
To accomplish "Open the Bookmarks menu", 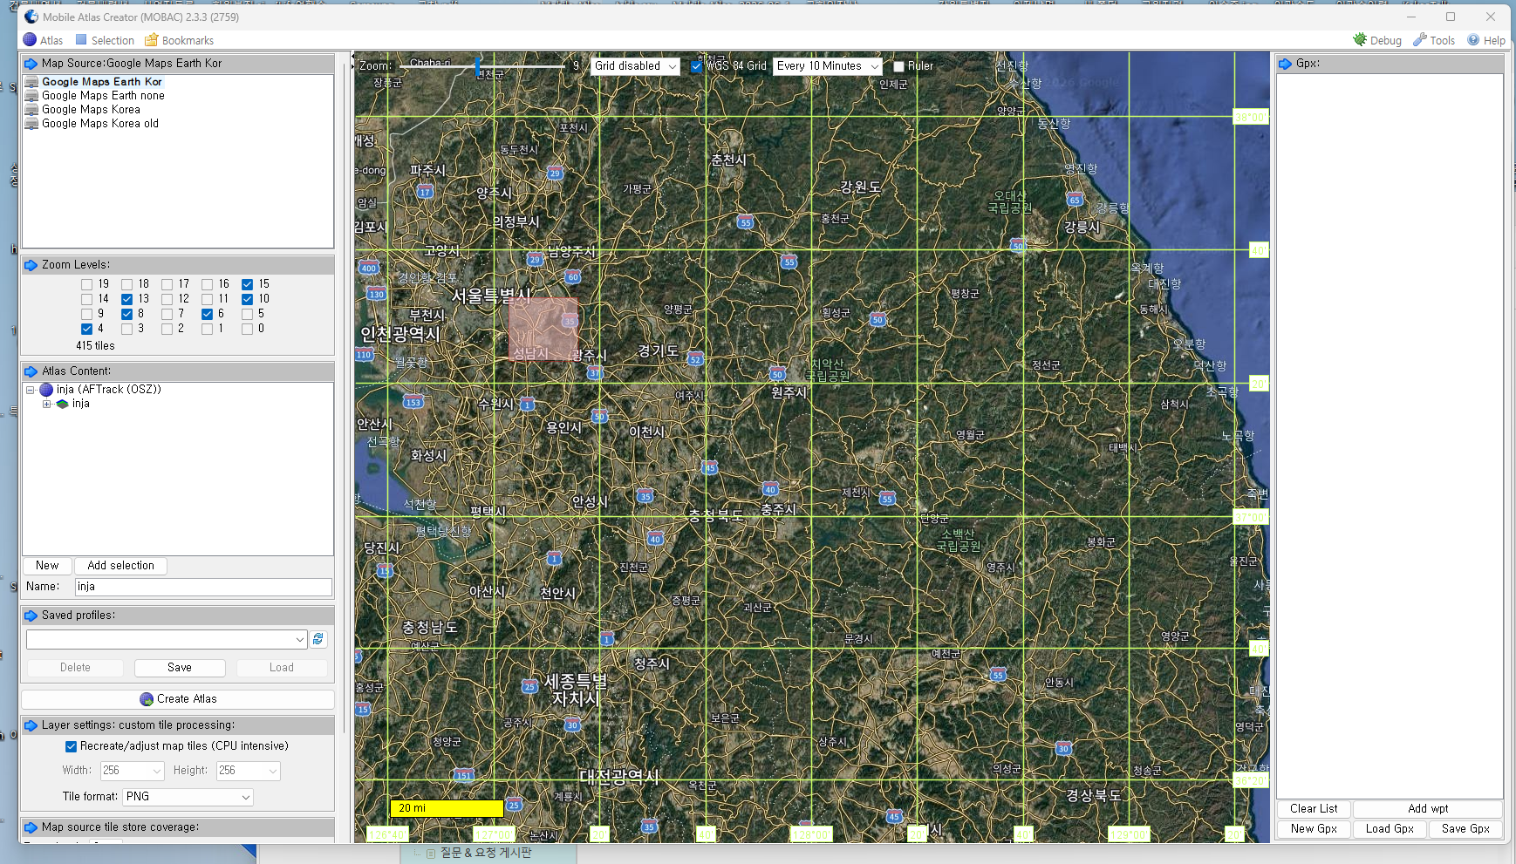I will click(x=179, y=40).
